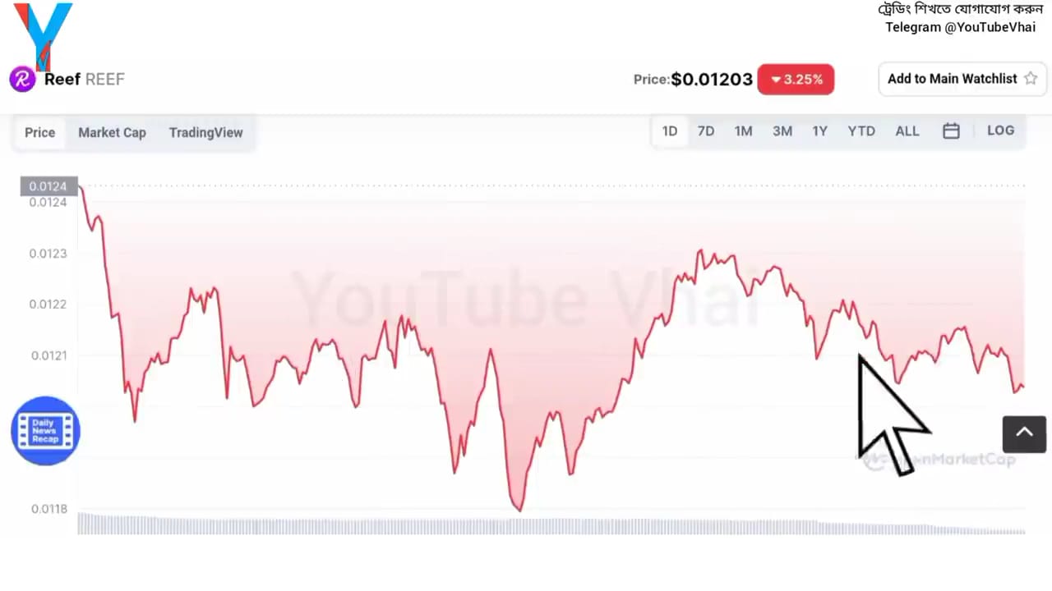Screen dimensions: 1052x591
Task: Switch chart range to 7D
Action: click(706, 131)
